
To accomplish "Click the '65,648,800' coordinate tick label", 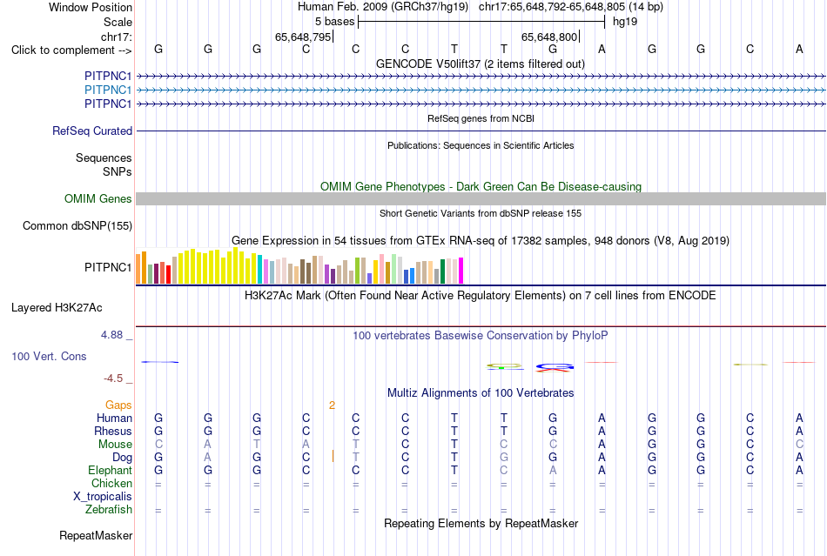I will [549, 37].
